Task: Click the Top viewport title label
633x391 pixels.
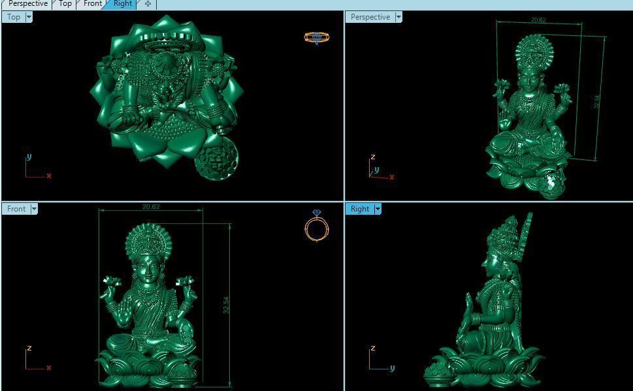Action: tap(13, 17)
